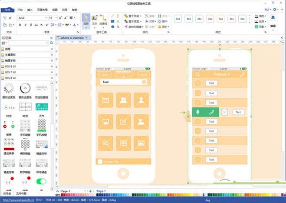
Task: Click the add page plus icon
Action: click(90, 191)
